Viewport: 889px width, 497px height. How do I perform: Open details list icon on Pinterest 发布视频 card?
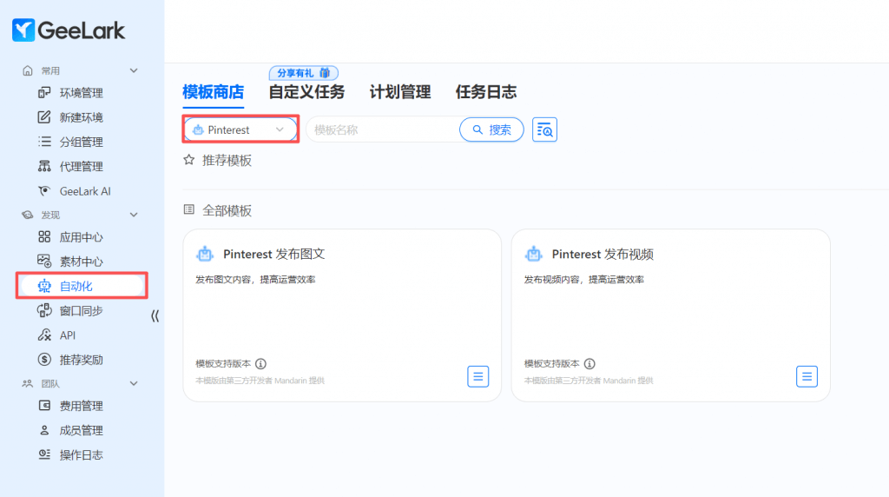pos(807,376)
